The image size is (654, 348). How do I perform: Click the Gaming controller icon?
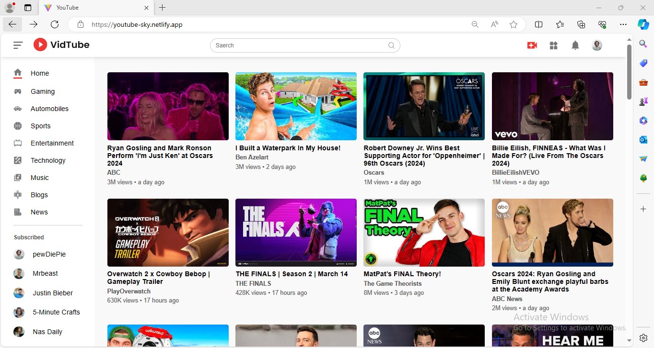pyautogui.click(x=18, y=91)
